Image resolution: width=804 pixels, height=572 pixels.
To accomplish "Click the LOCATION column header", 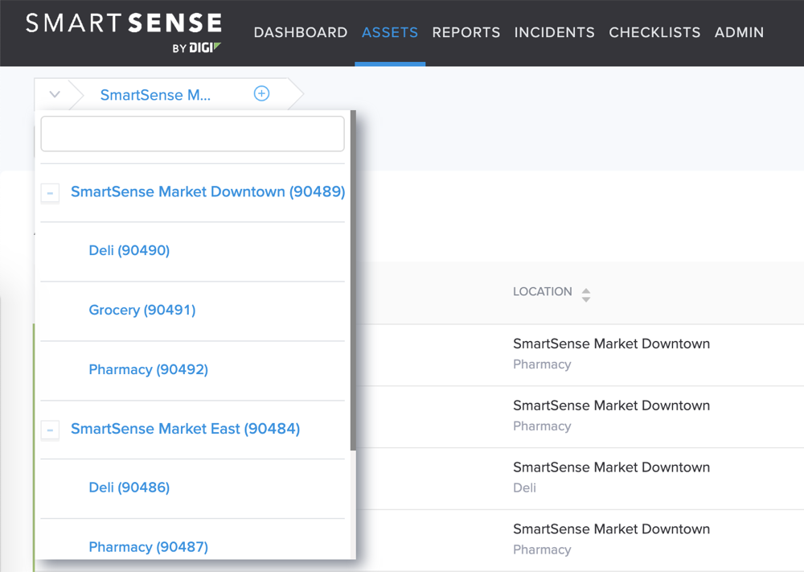I will 543,291.
